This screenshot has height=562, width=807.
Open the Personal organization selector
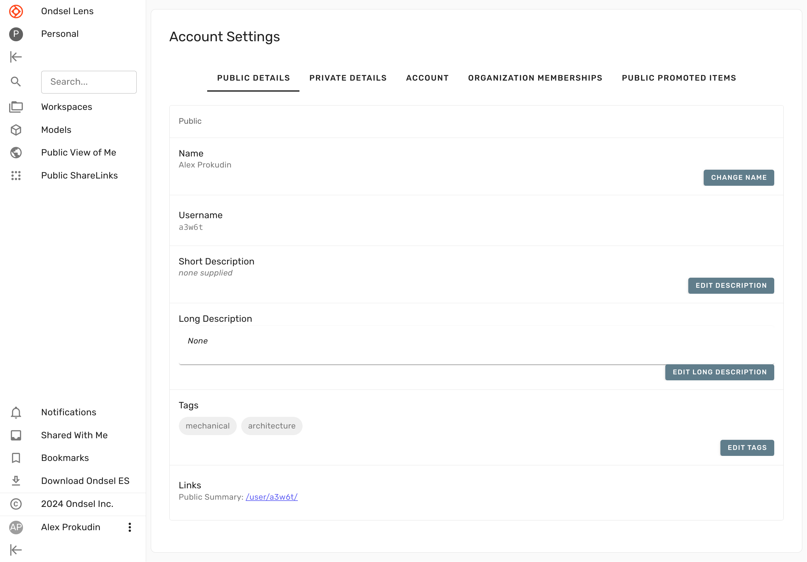click(60, 34)
